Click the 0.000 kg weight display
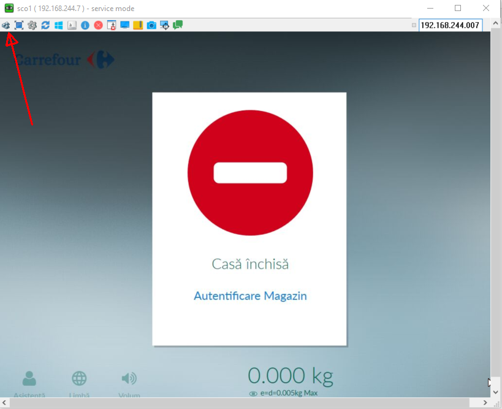502x409 pixels. pyautogui.click(x=291, y=375)
